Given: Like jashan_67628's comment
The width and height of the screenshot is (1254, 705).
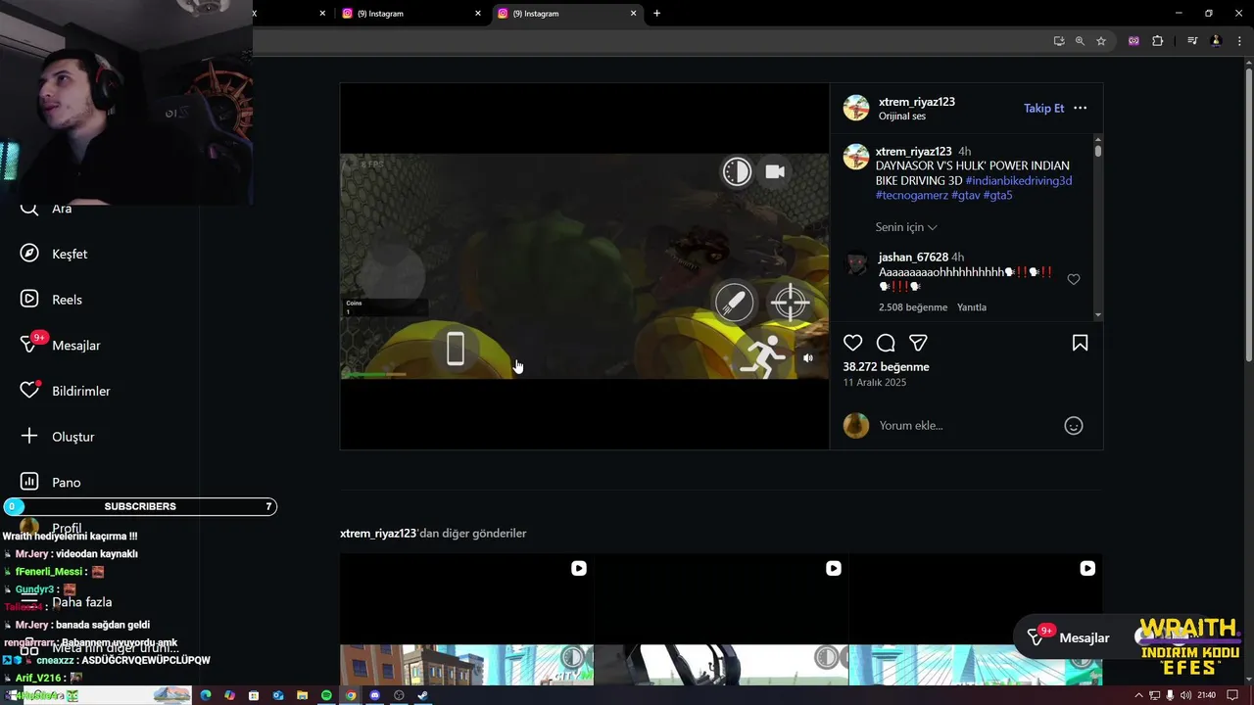Looking at the screenshot, I should [x=1074, y=279].
